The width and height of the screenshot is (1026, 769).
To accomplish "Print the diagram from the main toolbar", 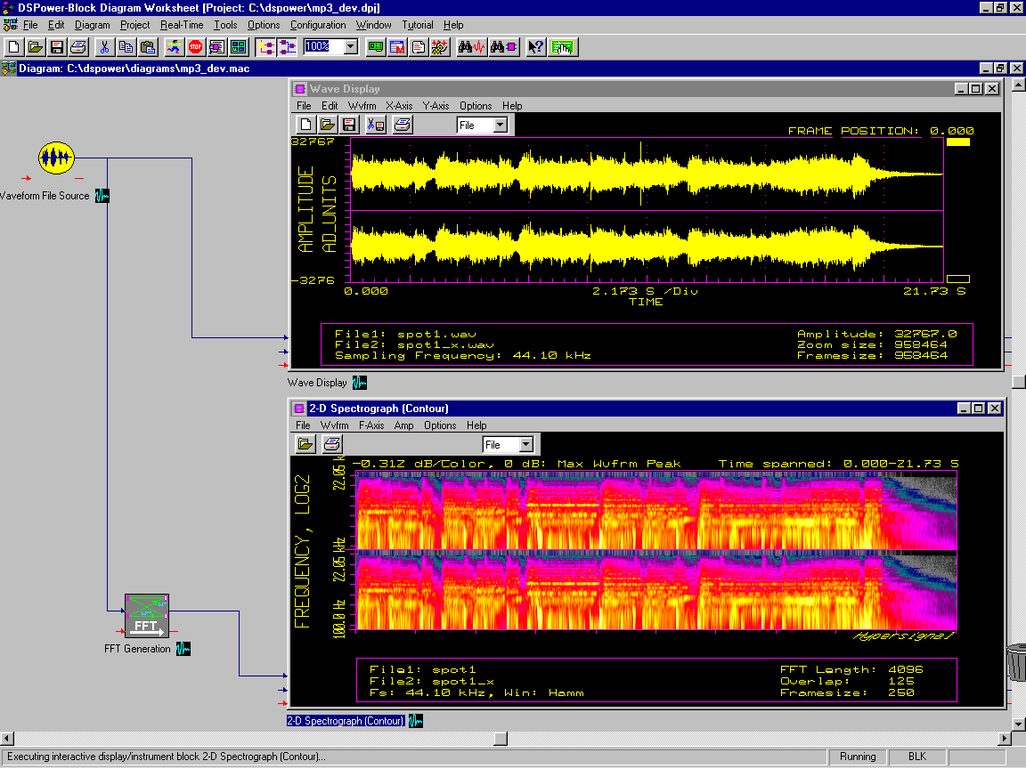I will 78,47.
